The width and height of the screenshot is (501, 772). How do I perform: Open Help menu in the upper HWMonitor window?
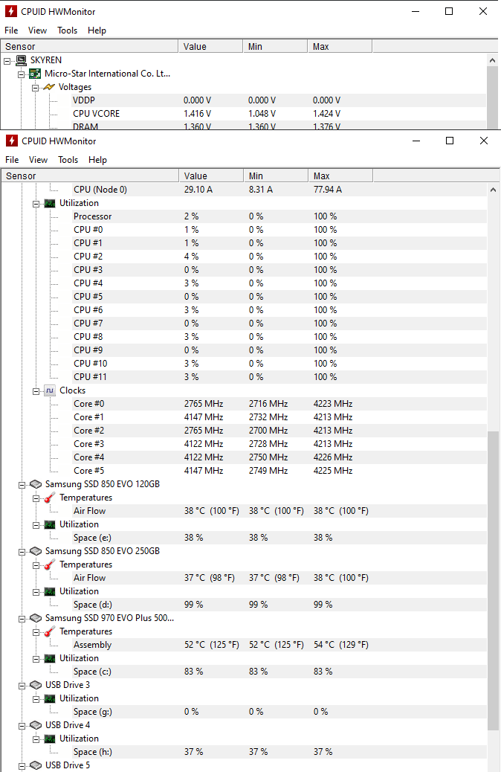[97, 30]
